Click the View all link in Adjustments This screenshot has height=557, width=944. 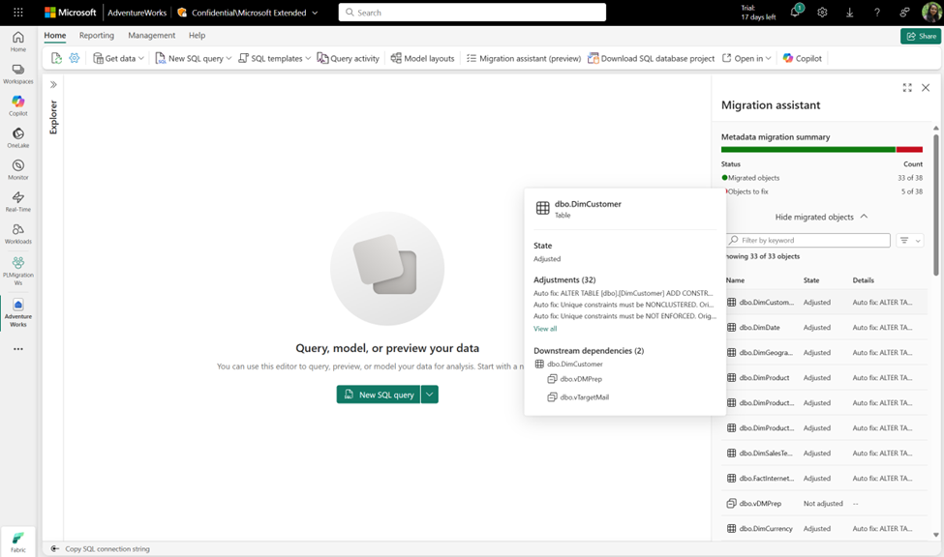[x=544, y=328]
